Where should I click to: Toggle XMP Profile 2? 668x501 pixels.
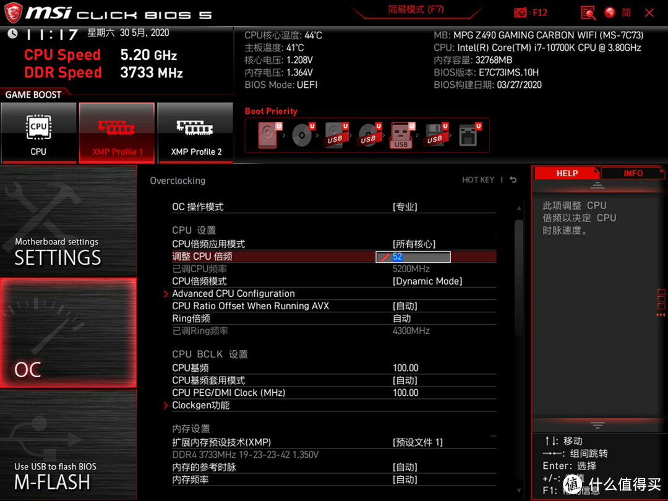pos(195,133)
